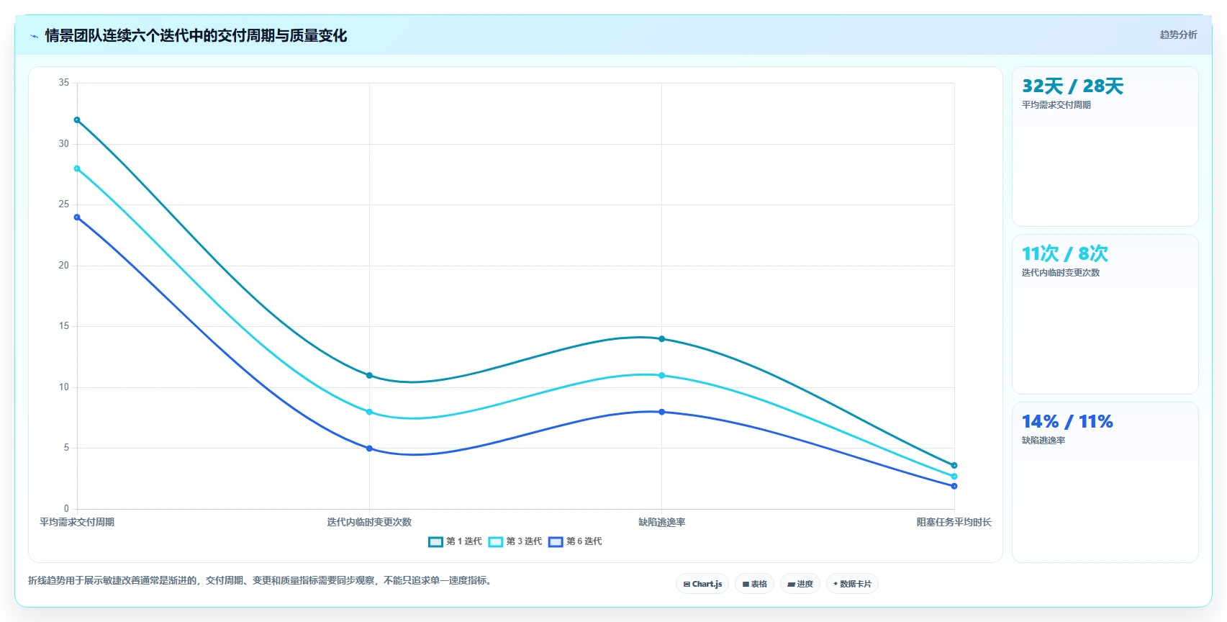The width and height of the screenshot is (1227, 622).
Task: Click 第 6 迭代 point on 迭代内临时变更次数
Action: (369, 449)
